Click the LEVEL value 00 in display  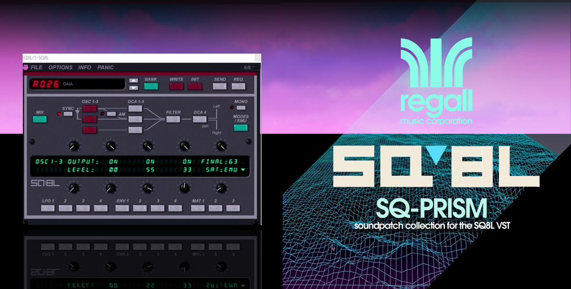114,170
